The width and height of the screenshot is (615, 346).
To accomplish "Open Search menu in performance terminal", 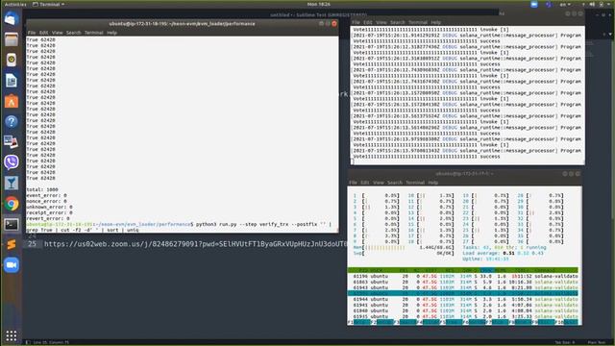I will point(73,33).
